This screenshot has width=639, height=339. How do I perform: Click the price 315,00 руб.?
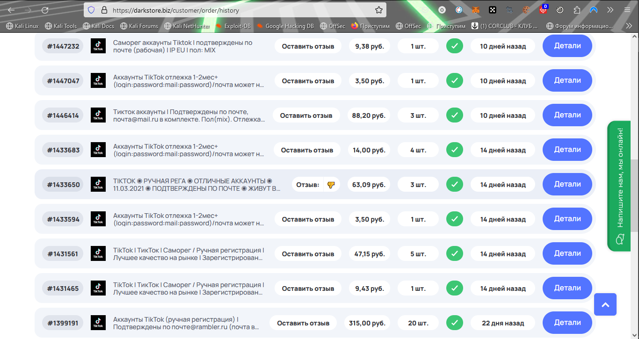(367, 323)
